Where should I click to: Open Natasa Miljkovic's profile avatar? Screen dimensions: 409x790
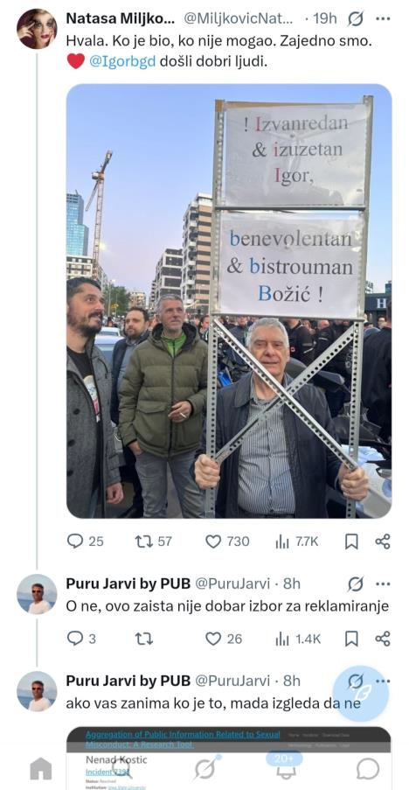pos(37,29)
